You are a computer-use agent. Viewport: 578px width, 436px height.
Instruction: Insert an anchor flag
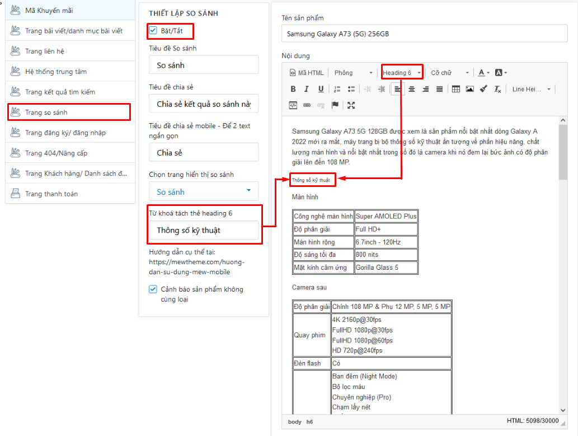tap(335, 105)
